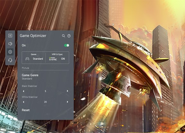
Task: Select the Genre Standard tile
Action: (34, 58)
